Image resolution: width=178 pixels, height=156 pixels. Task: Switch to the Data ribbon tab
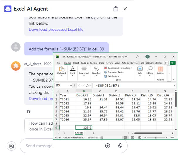(101, 63)
